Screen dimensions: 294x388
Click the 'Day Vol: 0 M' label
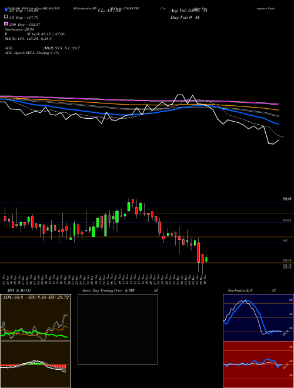coord(185,18)
